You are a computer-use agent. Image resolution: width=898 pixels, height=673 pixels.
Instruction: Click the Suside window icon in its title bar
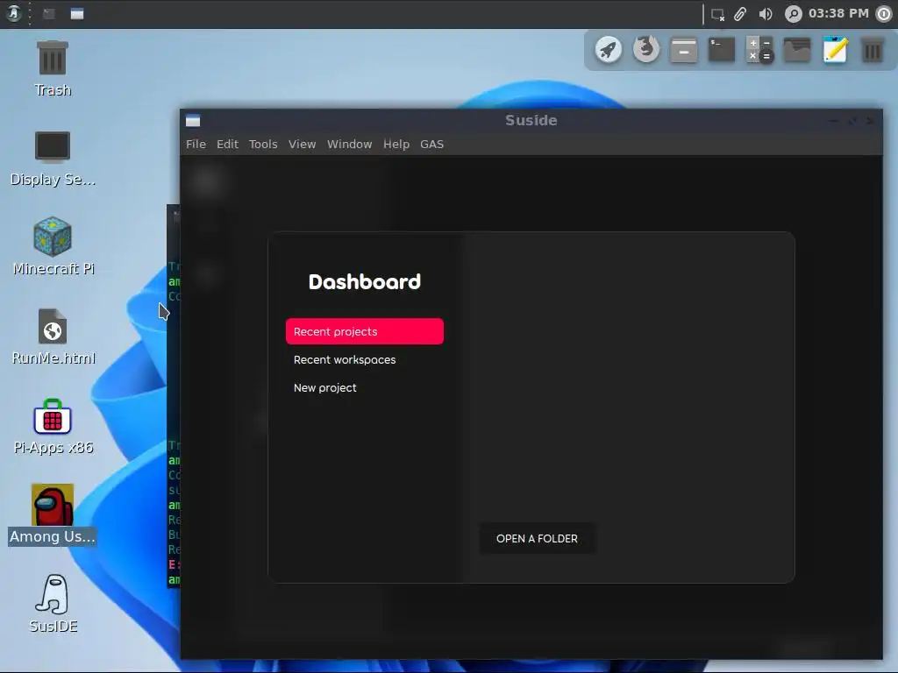point(193,121)
